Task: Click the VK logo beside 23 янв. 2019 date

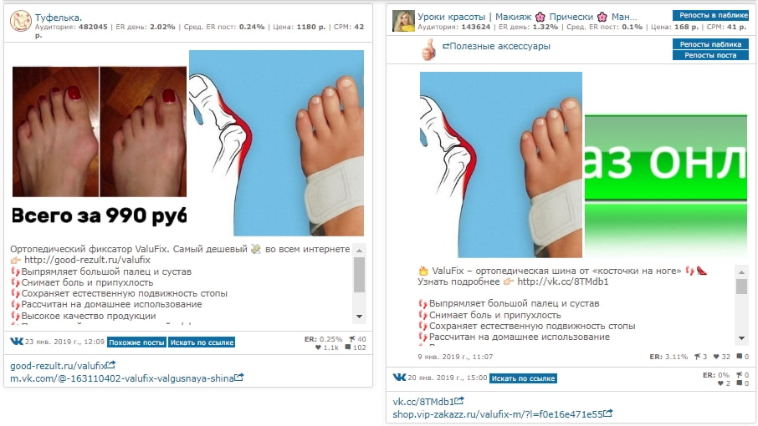Action: (17, 341)
